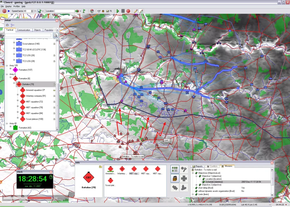This screenshot has width=290, height=207.
Task: Click the speed factor spinner arrows
Action: [32, 11]
